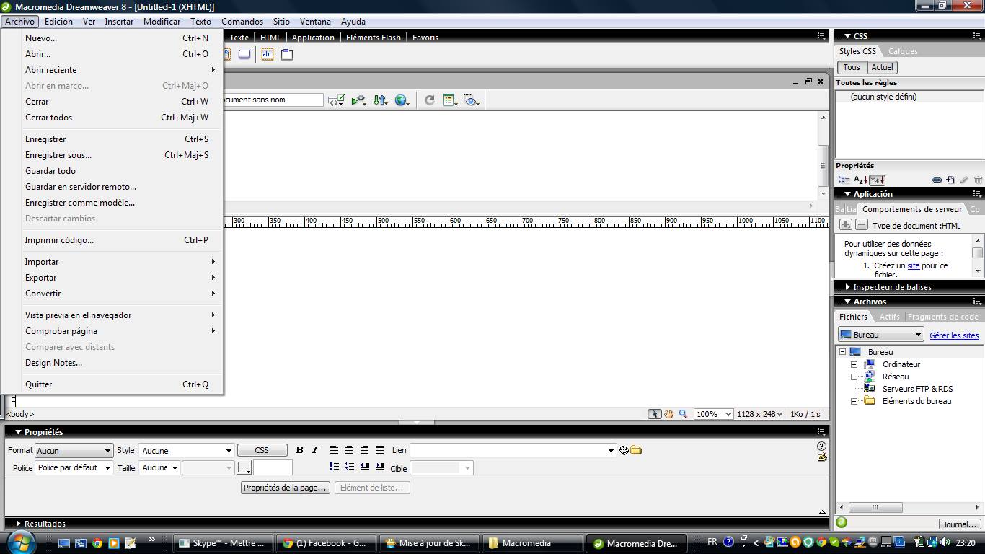Image resolution: width=985 pixels, height=554 pixels.
Task: Click the Propriétés de la page... button
Action: (286, 488)
